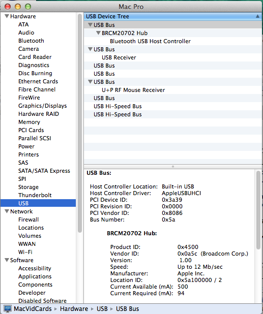Select the first USB Hi-Speed Bus row
Screen dimensions: 263x314
coord(173,106)
